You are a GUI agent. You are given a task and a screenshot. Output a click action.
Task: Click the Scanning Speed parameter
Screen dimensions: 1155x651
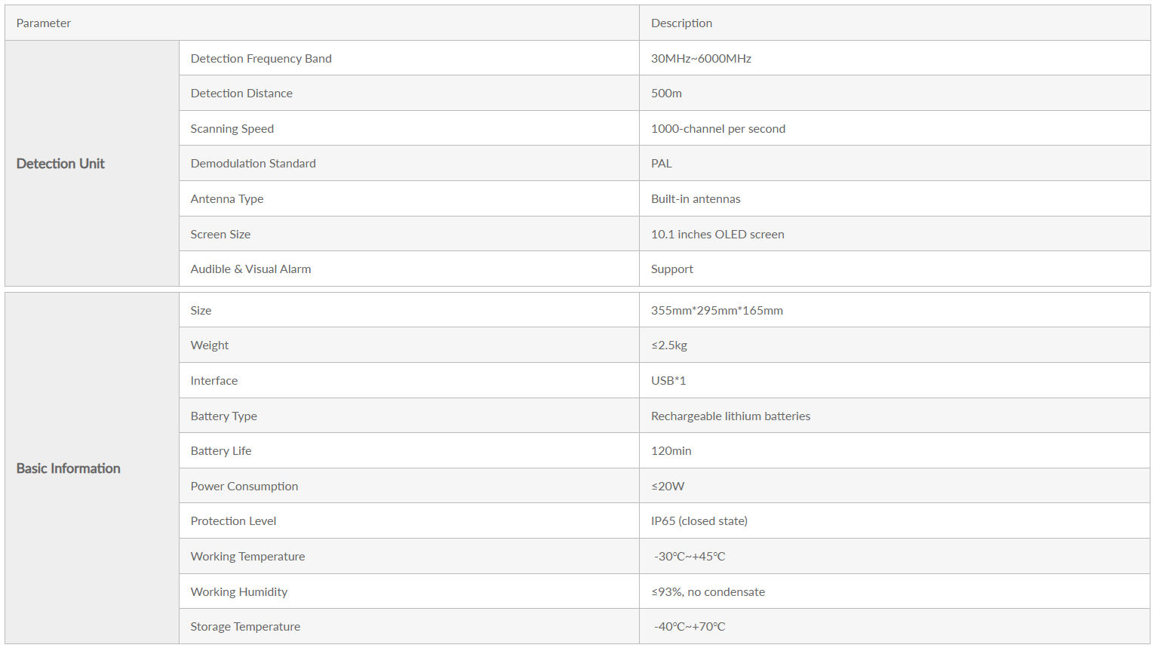tap(232, 129)
